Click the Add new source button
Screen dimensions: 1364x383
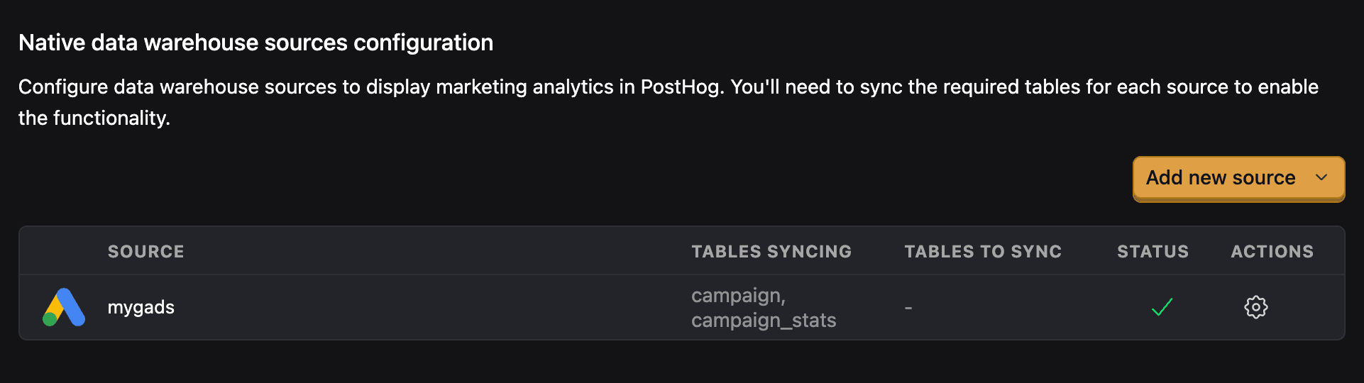click(1238, 178)
